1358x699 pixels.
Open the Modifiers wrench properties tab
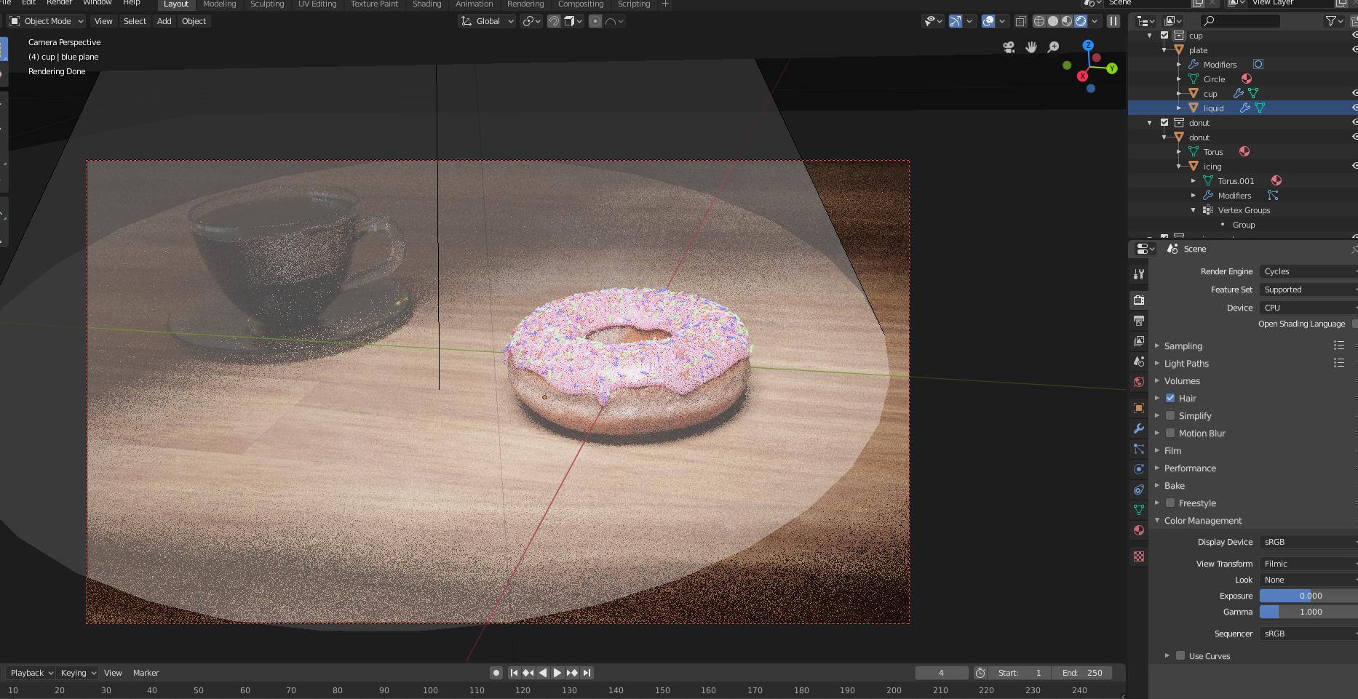click(x=1139, y=428)
